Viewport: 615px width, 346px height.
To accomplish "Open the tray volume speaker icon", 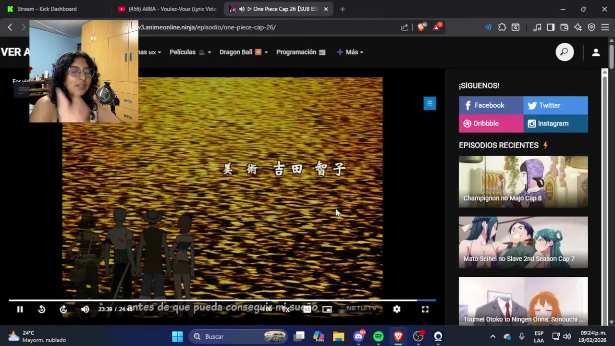I will point(567,336).
